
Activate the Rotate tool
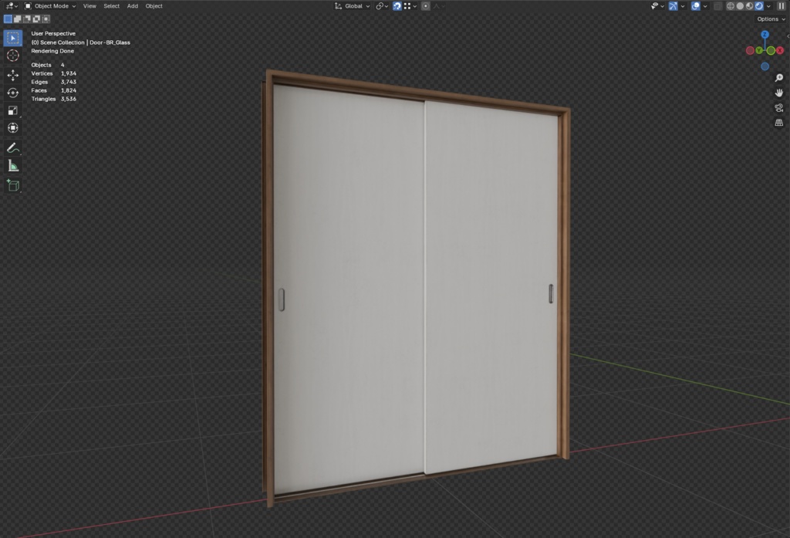[x=13, y=93]
